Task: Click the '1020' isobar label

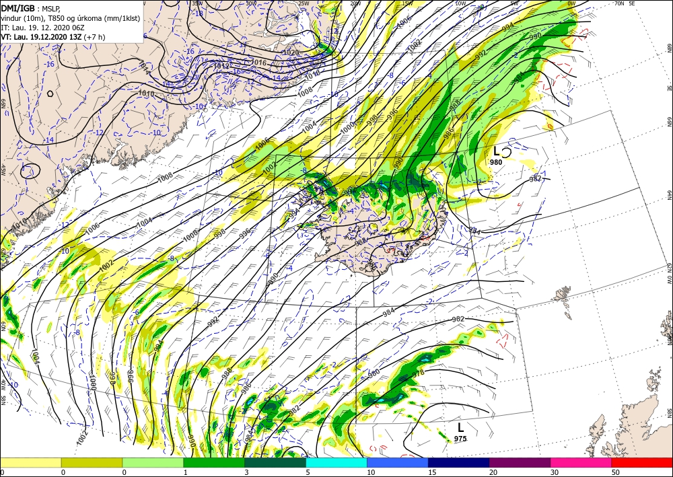Action: pos(291,52)
